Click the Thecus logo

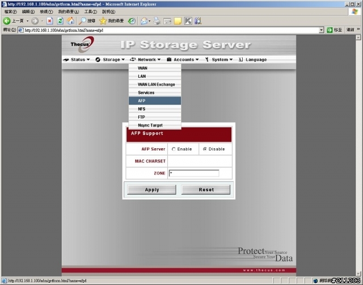coord(82,44)
